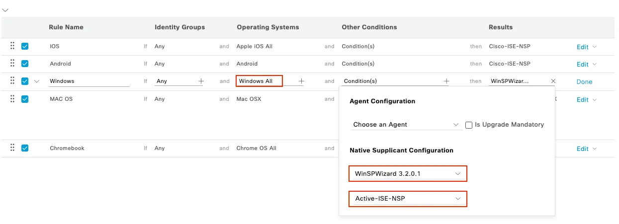Click the Windows rule name field
Image resolution: width=619 pixels, height=224 pixels.
coord(89,81)
